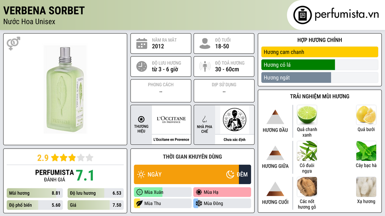Click the unisex gender symbol icon

tap(14, 43)
